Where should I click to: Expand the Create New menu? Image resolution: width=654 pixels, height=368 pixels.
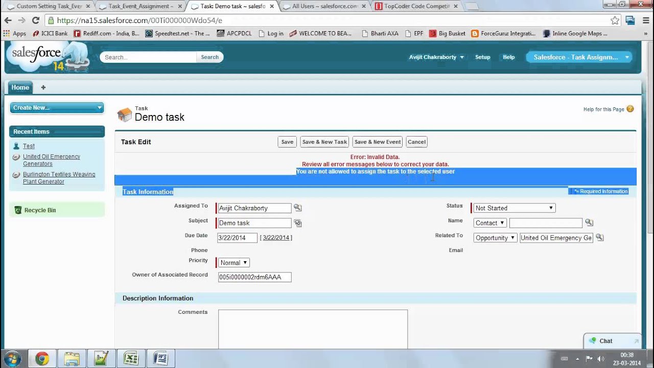pyautogui.click(x=57, y=108)
